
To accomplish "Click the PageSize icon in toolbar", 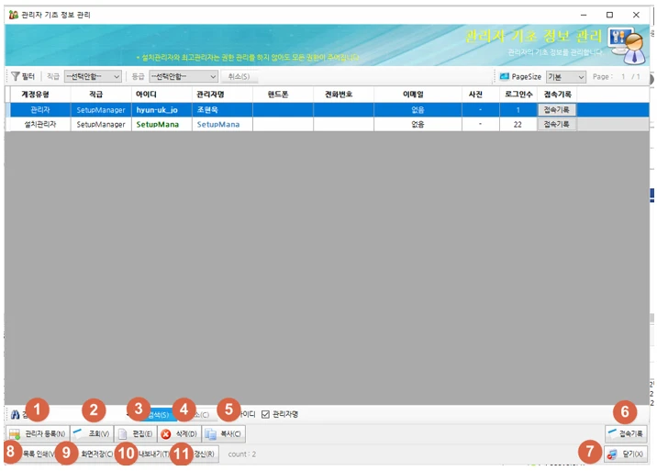I will tap(505, 76).
